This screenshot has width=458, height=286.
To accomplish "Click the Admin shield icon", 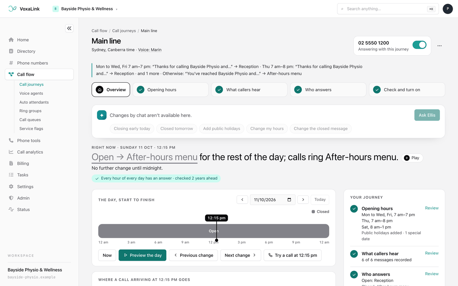I will pos(11,198).
